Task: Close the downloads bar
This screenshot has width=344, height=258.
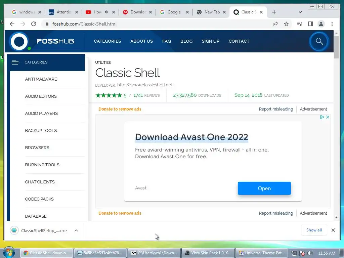Action: pyautogui.click(x=333, y=230)
